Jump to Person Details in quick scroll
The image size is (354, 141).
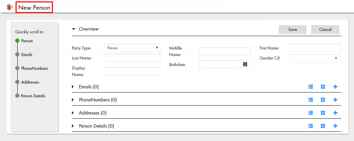point(33,96)
